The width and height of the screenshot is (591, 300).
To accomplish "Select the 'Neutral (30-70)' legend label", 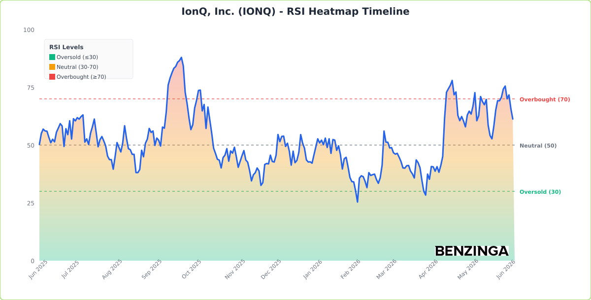I will tap(77, 67).
